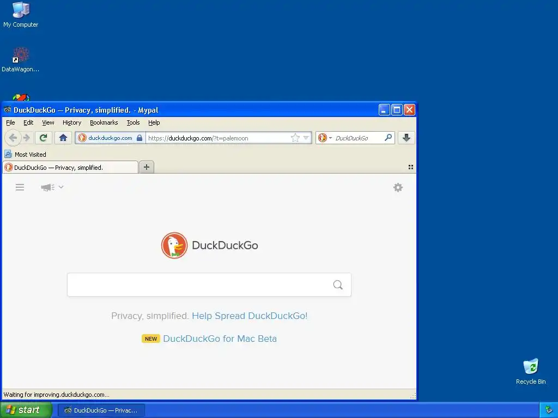Open the Edit menu
The image size is (558, 418).
[28, 122]
